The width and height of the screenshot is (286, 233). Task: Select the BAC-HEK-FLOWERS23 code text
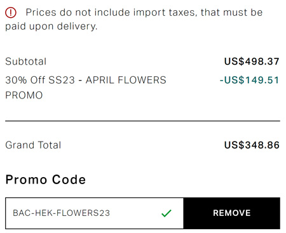[62, 213]
